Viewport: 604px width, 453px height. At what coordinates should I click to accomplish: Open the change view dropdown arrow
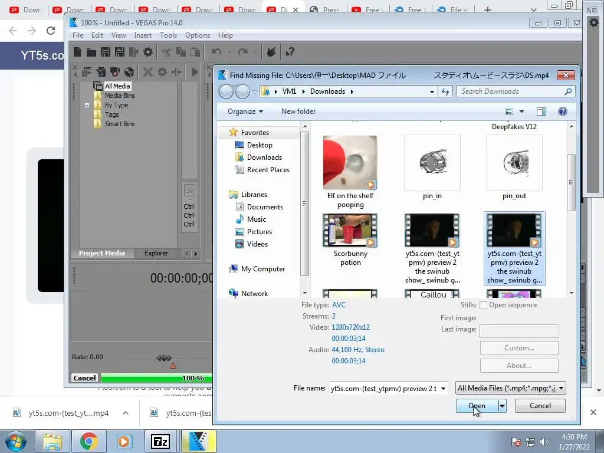521,111
